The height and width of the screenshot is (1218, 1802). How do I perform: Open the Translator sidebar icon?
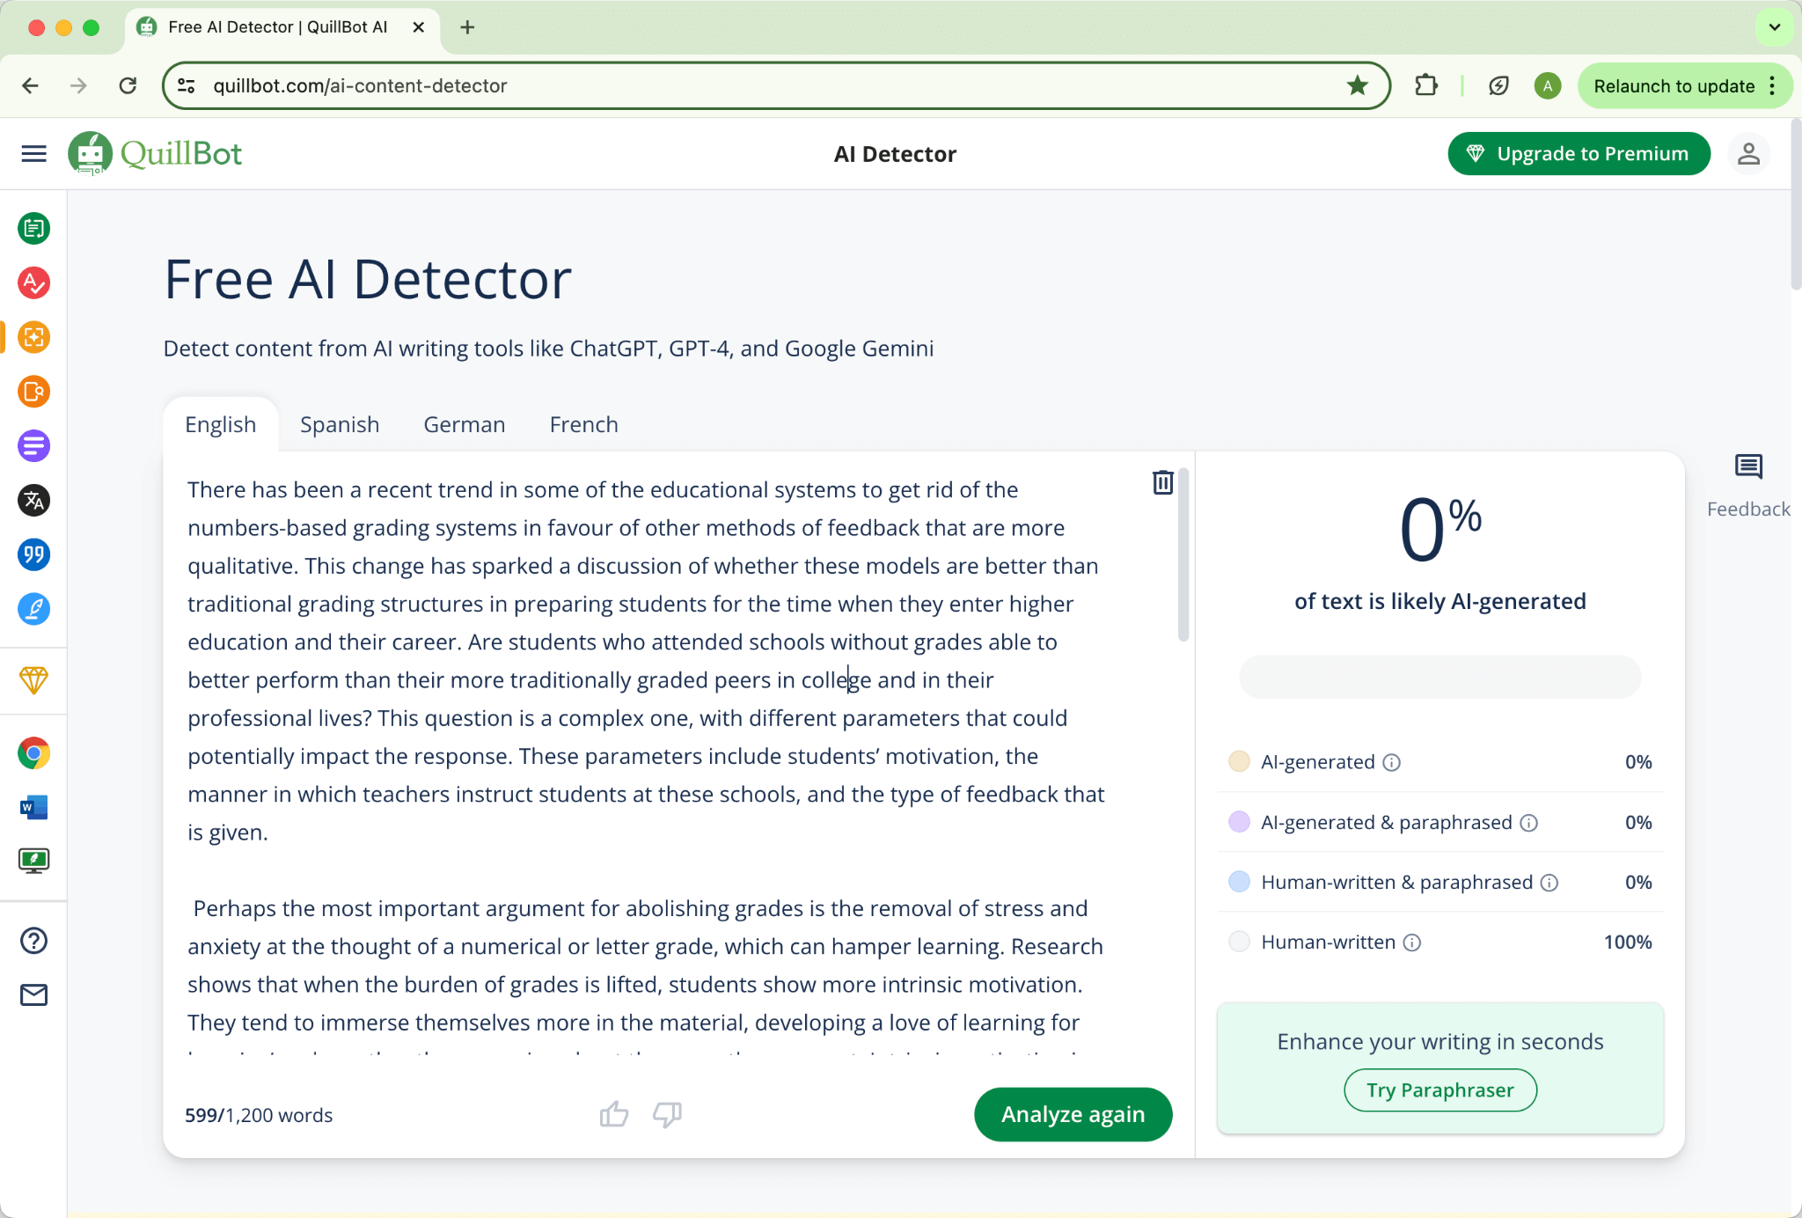pyautogui.click(x=33, y=501)
